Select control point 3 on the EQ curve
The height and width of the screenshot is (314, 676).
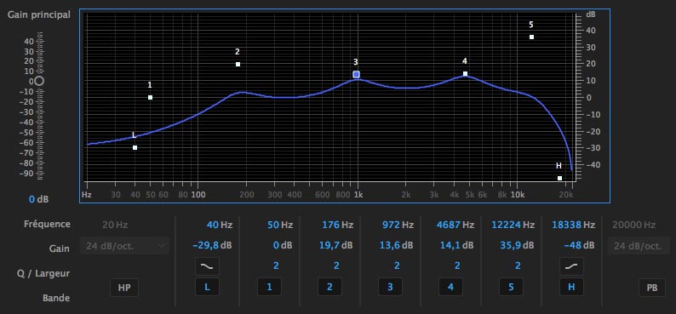point(356,75)
